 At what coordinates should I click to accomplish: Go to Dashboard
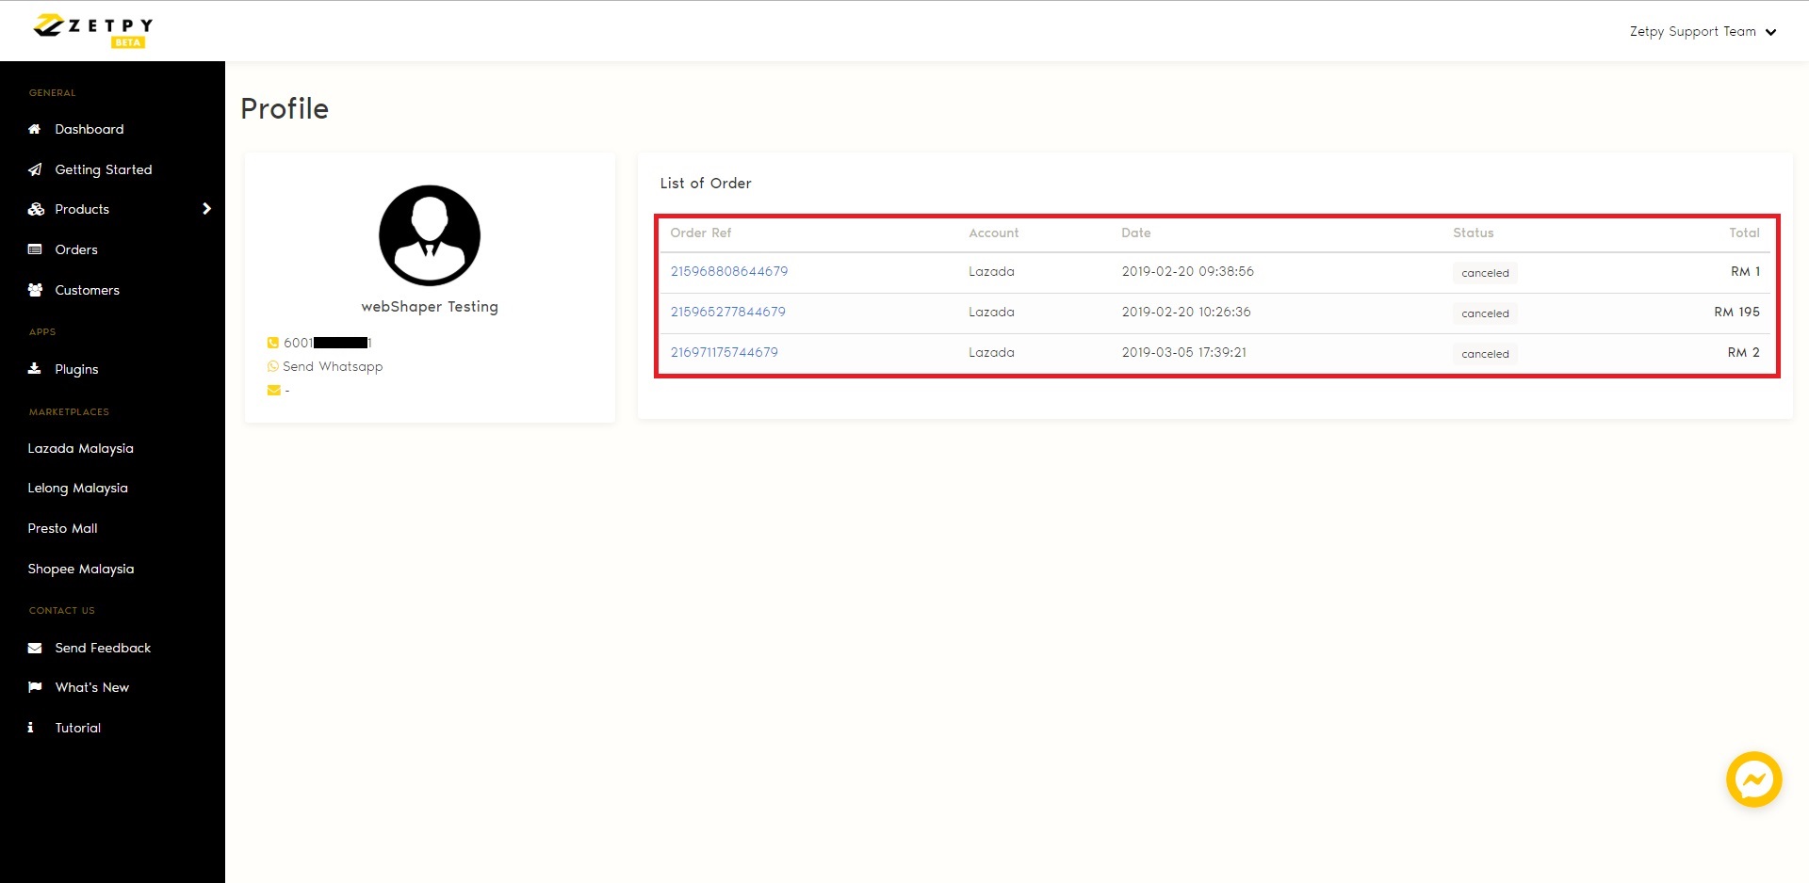[x=90, y=129]
